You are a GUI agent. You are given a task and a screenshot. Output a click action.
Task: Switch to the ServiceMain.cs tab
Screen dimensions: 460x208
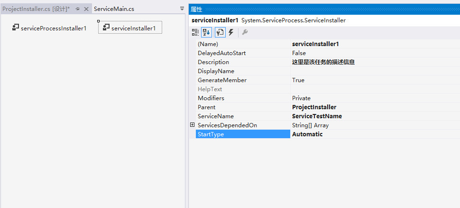(x=114, y=9)
